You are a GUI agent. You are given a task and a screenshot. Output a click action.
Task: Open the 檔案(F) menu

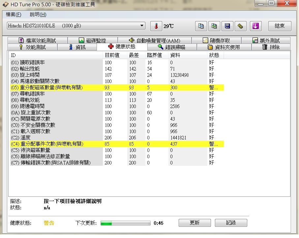pyautogui.click(x=13, y=15)
